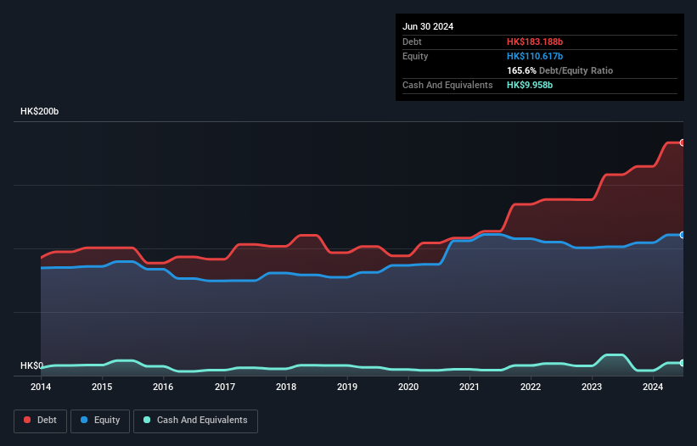The width and height of the screenshot is (697, 446).
Task: Click the 2020 x-axis label
Action: [408, 387]
